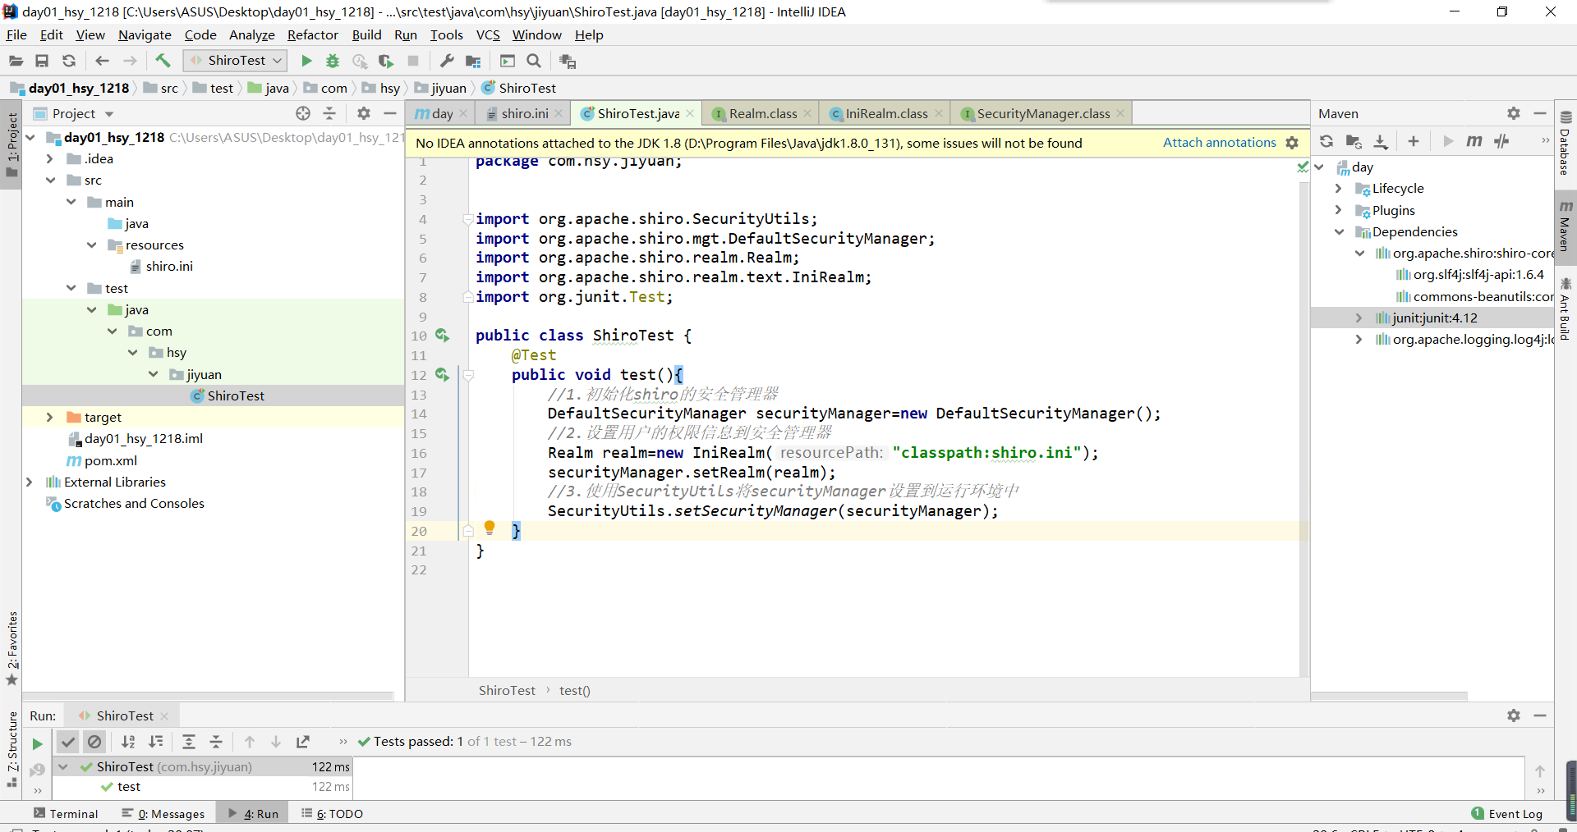Collapse the resources folder
The width and height of the screenshot is (1577, 832).
(x=91, y=245)
